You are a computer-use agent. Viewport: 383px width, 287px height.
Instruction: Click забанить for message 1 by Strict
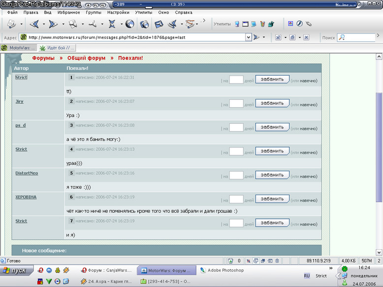pos(272,79)
